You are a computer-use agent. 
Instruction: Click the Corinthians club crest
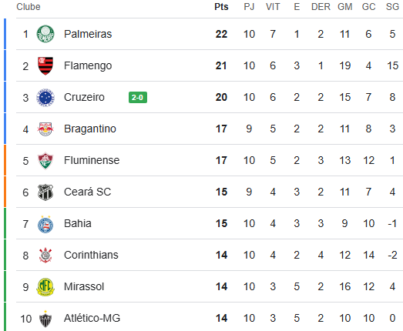[45, 256]
